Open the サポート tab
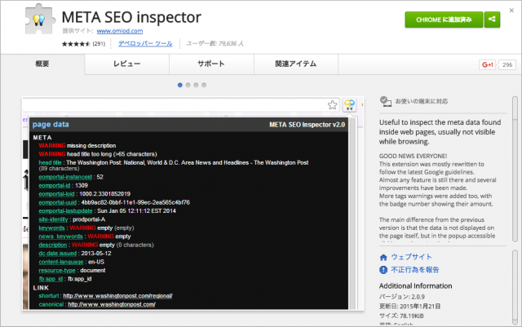The height and width of the screenshot is (327, 522). [210, 64]
